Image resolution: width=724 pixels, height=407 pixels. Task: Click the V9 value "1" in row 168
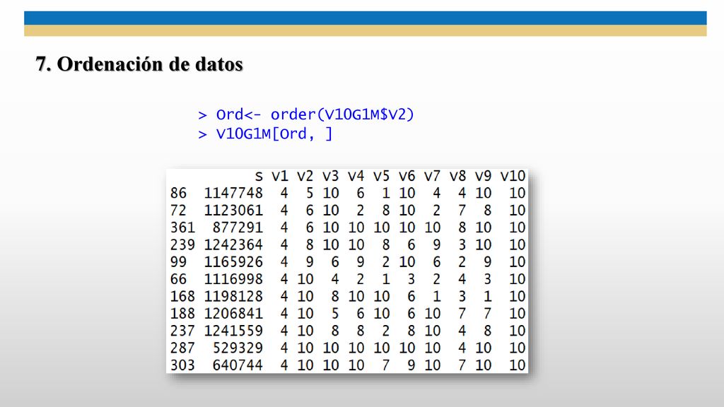(x=487, y=296)
